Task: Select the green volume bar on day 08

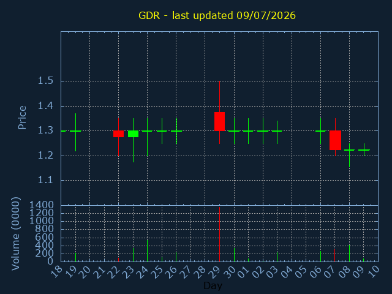Action: pos(349,253)
